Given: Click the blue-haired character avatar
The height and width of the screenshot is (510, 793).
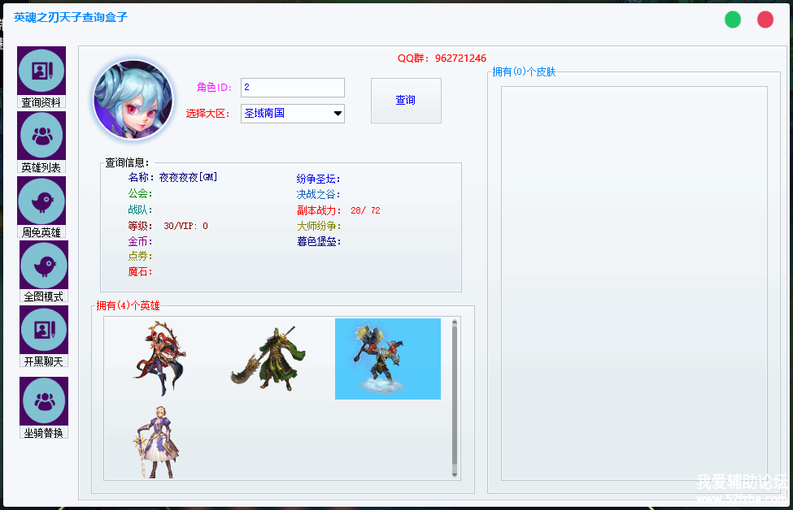Looking at the screenshot, I should pos(133,100).
